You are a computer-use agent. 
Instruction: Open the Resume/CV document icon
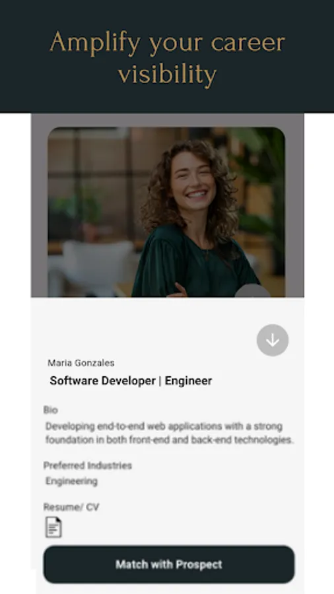coord(53,527)
